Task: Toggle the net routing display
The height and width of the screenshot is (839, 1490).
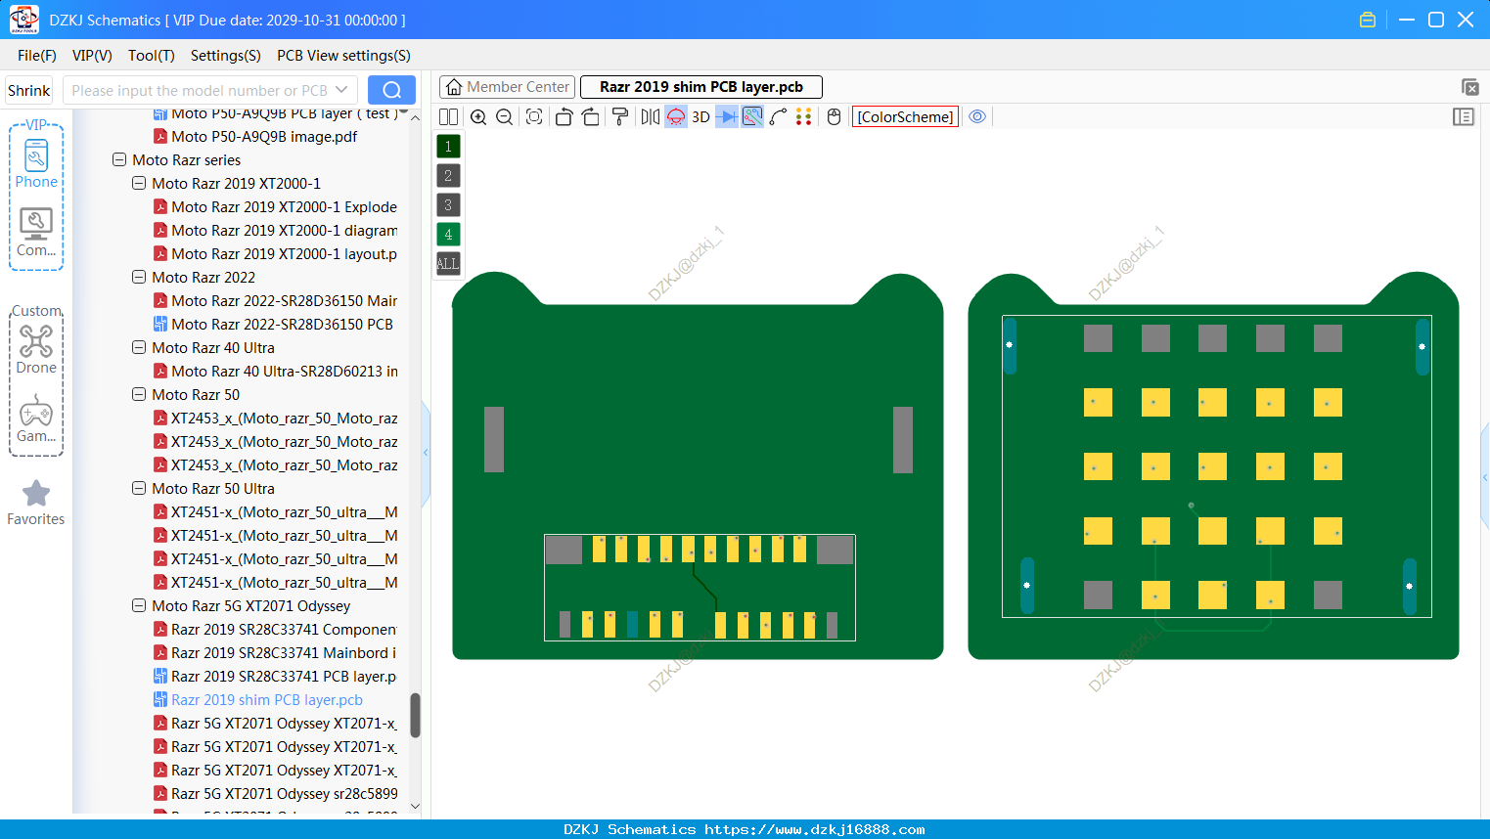Action: [752, 117]
